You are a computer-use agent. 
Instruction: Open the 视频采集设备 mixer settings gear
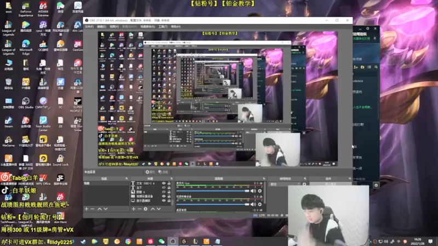[260, 204]
